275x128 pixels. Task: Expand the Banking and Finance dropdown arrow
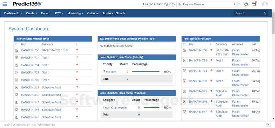[x=239, y=4]
